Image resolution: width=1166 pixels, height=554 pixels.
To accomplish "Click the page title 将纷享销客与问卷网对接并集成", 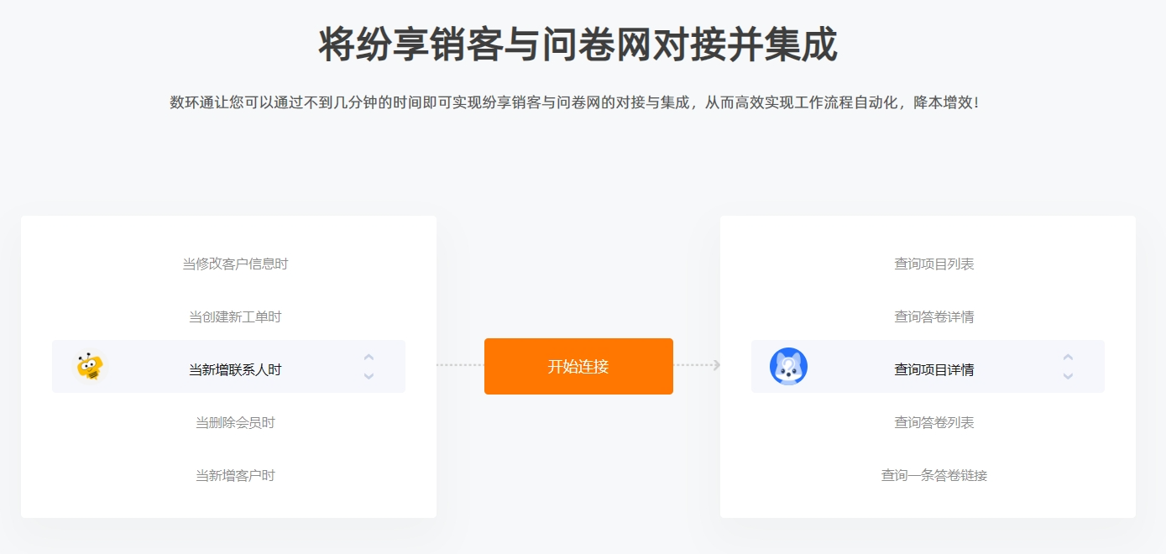I will pos(578,44).
